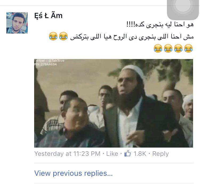The image size is (200, 184).
Task: Click the rightmost emoji in the four-emoji row
Action: point(188,48)
